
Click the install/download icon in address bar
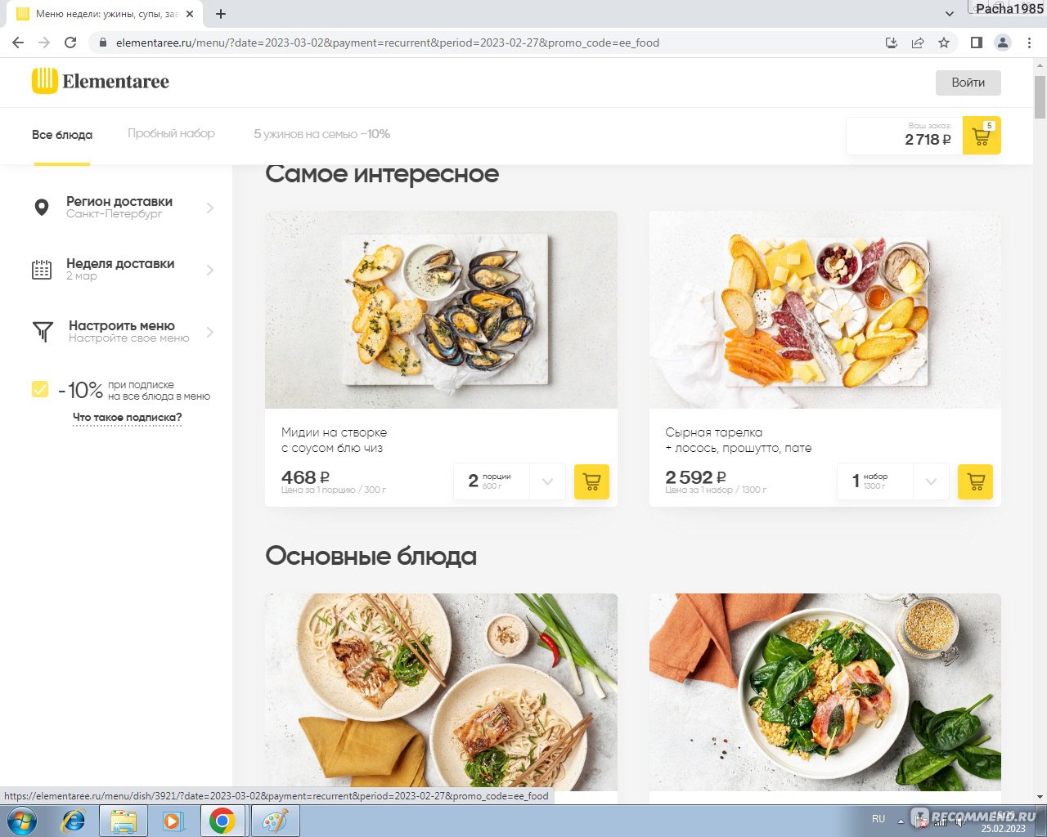coord(892,43)
